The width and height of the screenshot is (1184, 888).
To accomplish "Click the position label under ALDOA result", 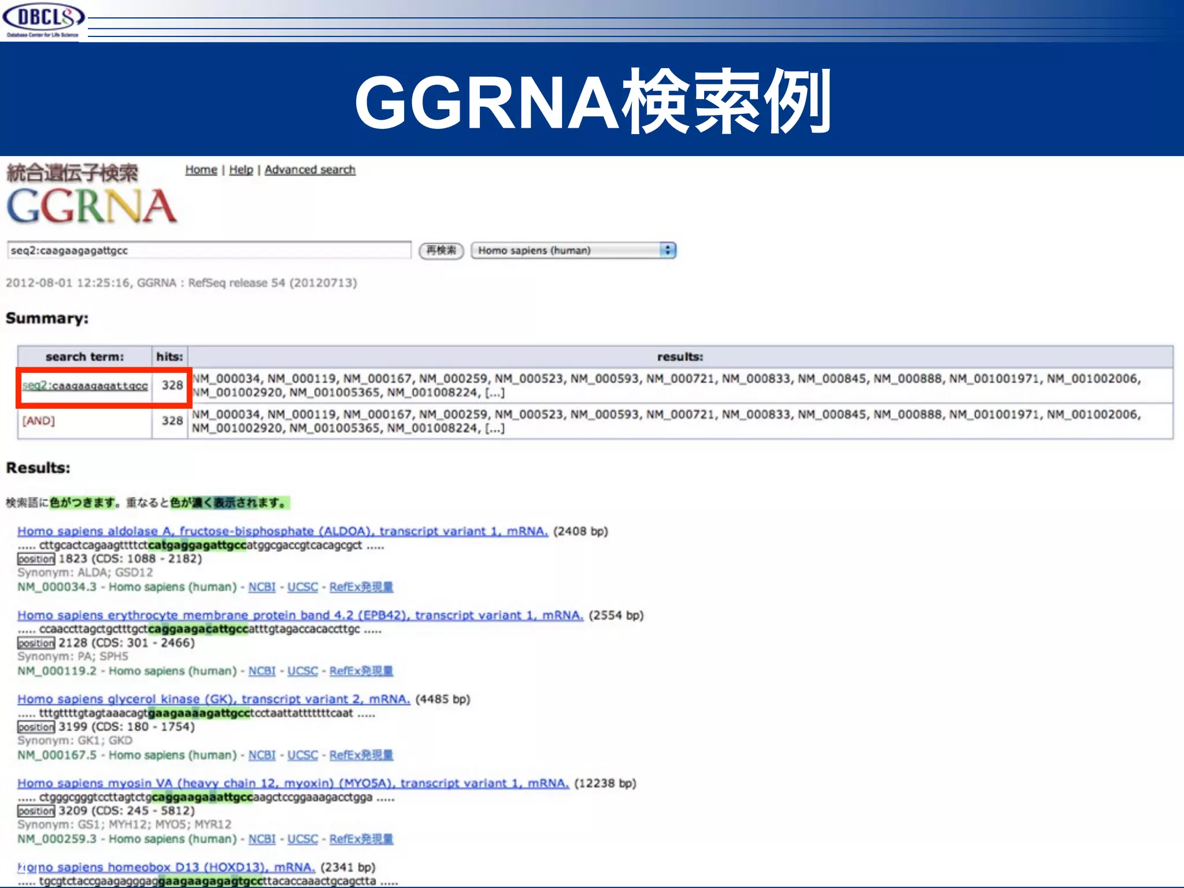I will (36, 559).
